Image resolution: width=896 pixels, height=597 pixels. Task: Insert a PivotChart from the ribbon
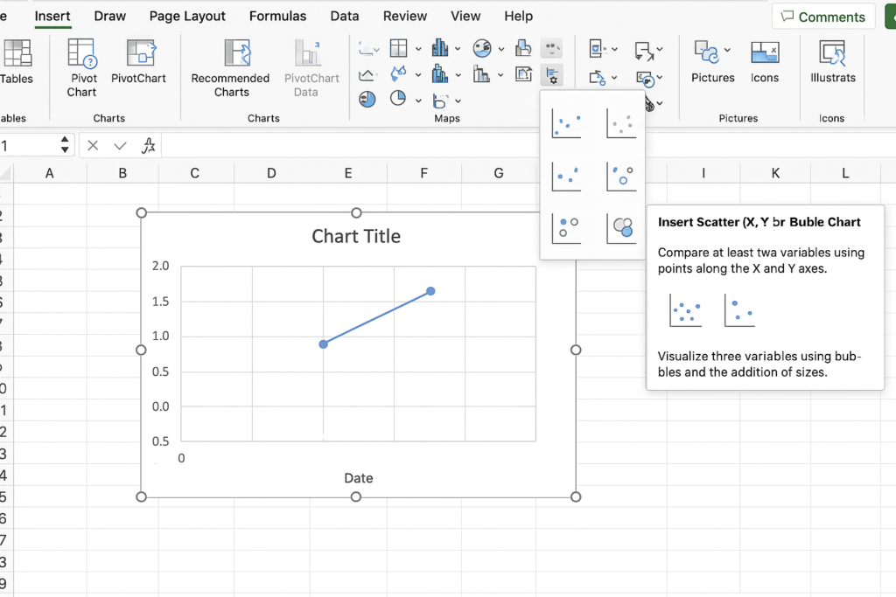[138, 62]
